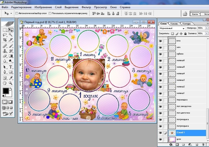Select the Lasso tool
This screenshot has width=209, height=147.
coord(5,35)
